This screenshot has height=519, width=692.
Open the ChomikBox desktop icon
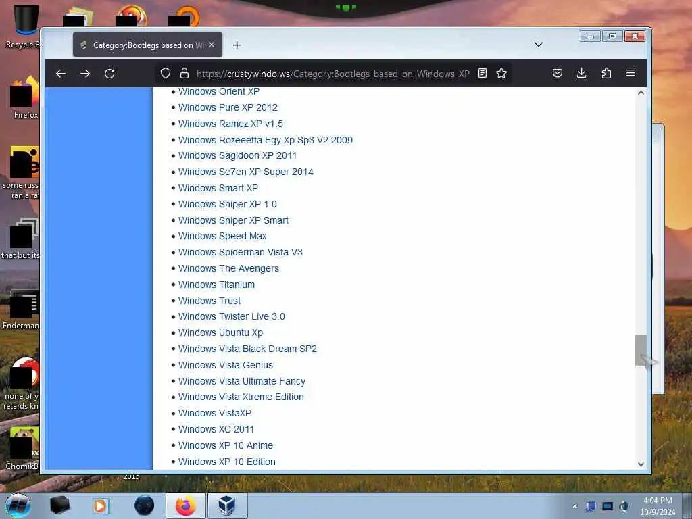point(22,449)
